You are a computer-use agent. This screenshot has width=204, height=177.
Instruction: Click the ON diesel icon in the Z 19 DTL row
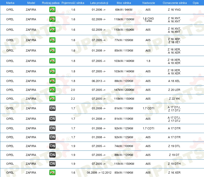(52, 146)
